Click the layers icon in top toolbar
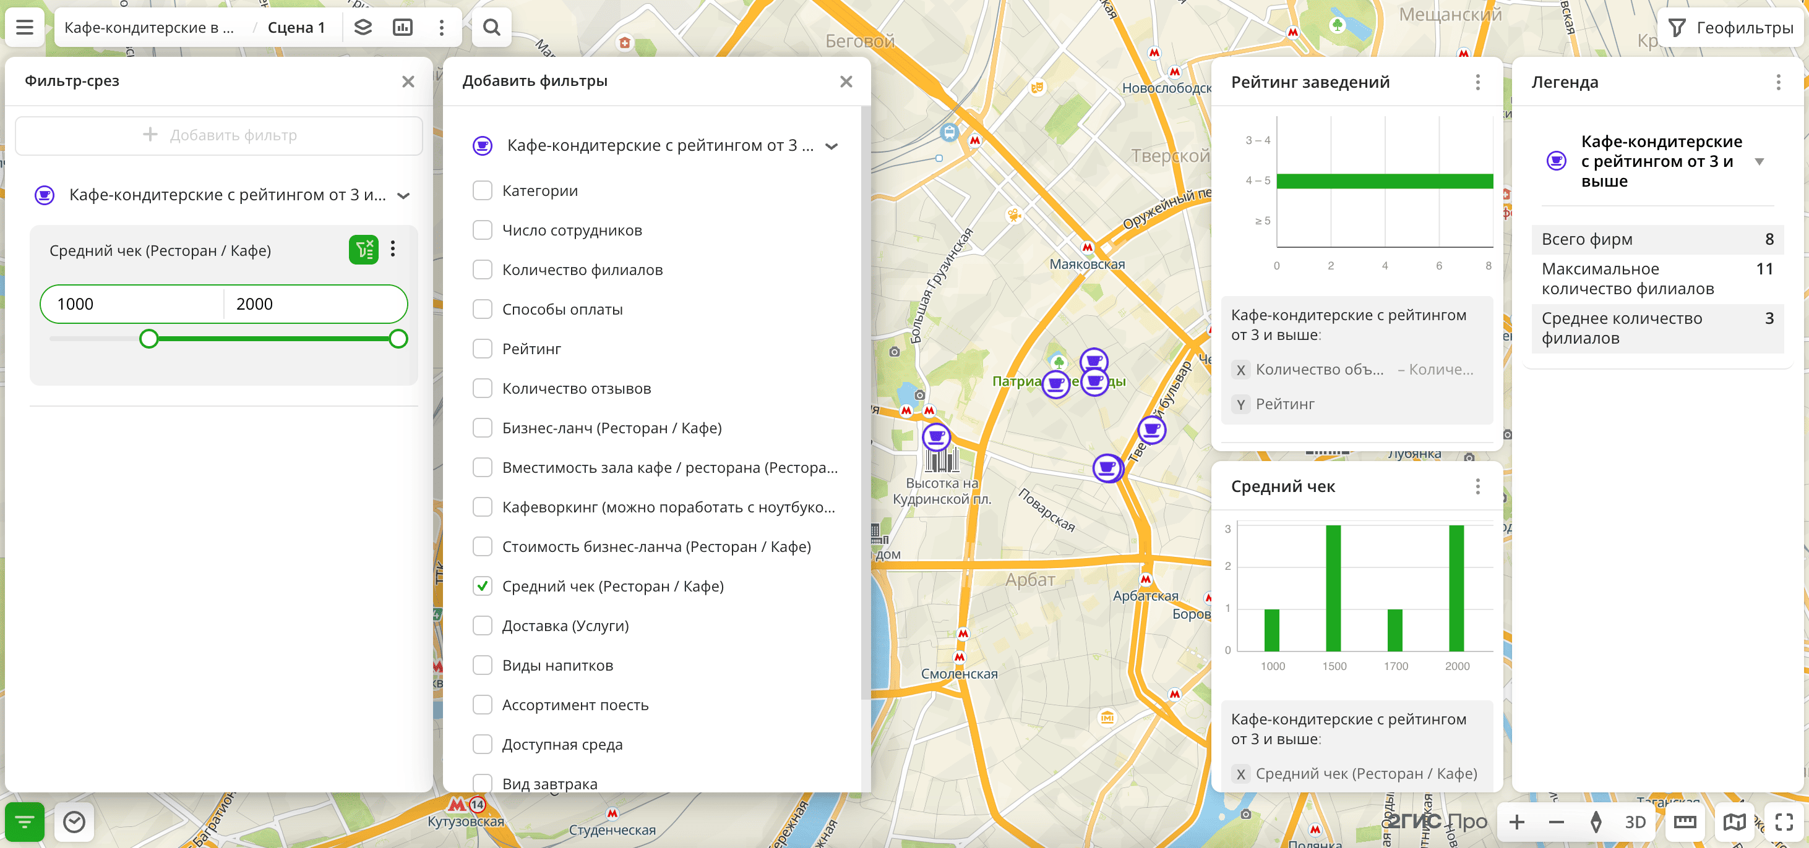This screenshot has width=1809, height=848. point(363,27)
